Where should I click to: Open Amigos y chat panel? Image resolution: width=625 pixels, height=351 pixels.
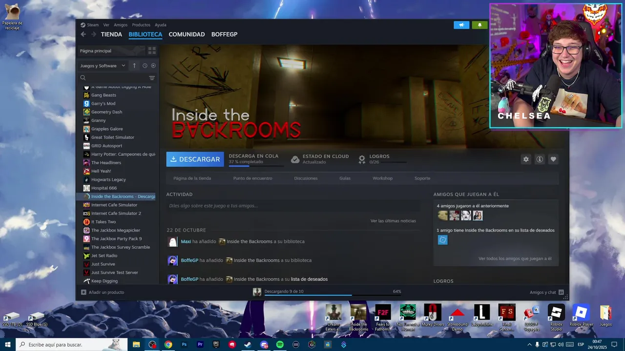click(x=547, y=292)
